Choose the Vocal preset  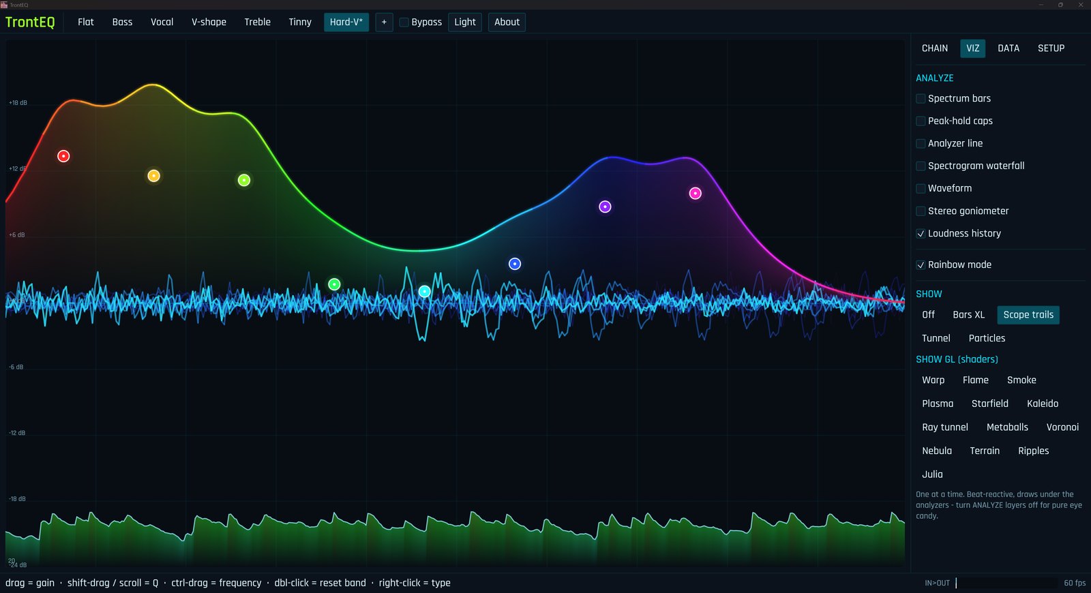coord(162,22)
